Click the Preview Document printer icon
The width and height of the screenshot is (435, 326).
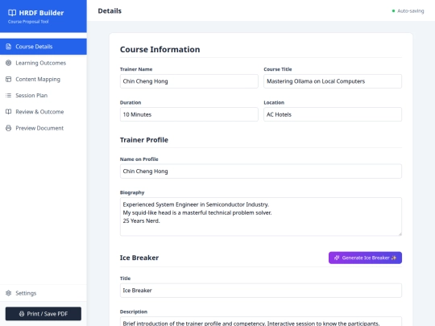tap(9, 128)
